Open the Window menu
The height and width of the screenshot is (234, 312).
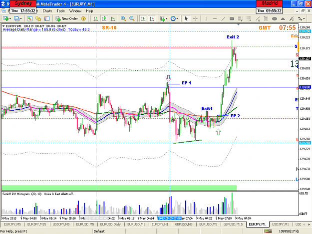pyautogui.click(x=75, y=11)
